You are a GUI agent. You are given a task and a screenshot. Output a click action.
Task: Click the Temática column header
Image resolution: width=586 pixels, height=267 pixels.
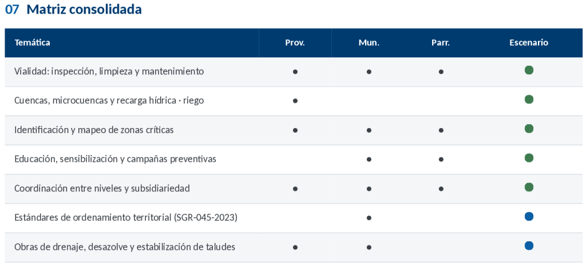[x=32, y=42]
